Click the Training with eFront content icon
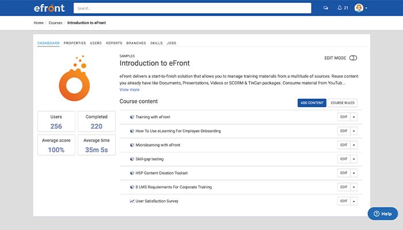The height and width of the screenshot is (230, 403). [x=132, y=117]
